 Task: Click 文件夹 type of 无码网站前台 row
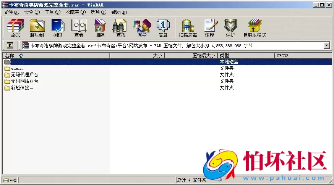227,81
